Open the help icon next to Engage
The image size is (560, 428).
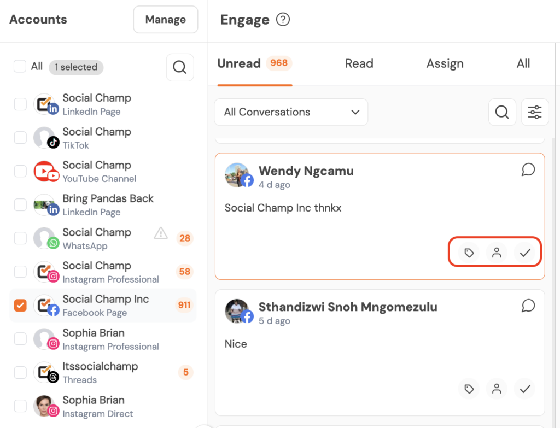tap(283, 20)
